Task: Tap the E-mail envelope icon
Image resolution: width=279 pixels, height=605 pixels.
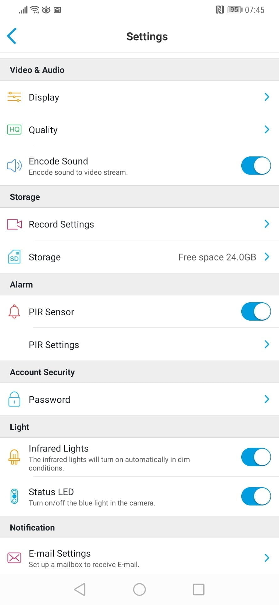Action: (x=14, y=558)
